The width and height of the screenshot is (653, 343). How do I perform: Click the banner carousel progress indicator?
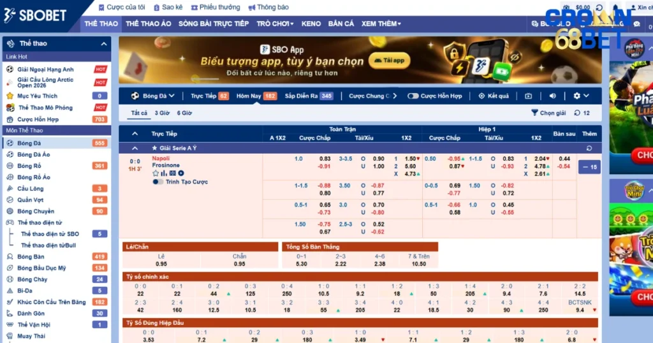coord(205,78)
